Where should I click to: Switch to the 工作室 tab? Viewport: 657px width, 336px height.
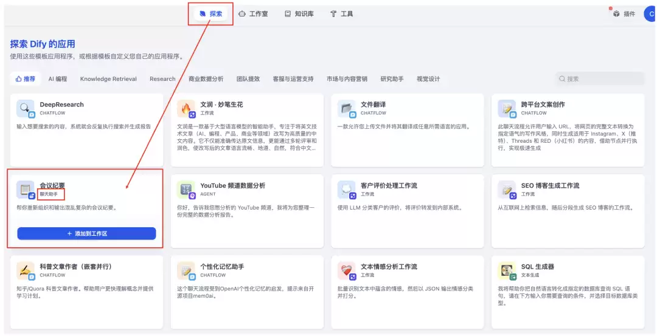(x=253, y=14)
